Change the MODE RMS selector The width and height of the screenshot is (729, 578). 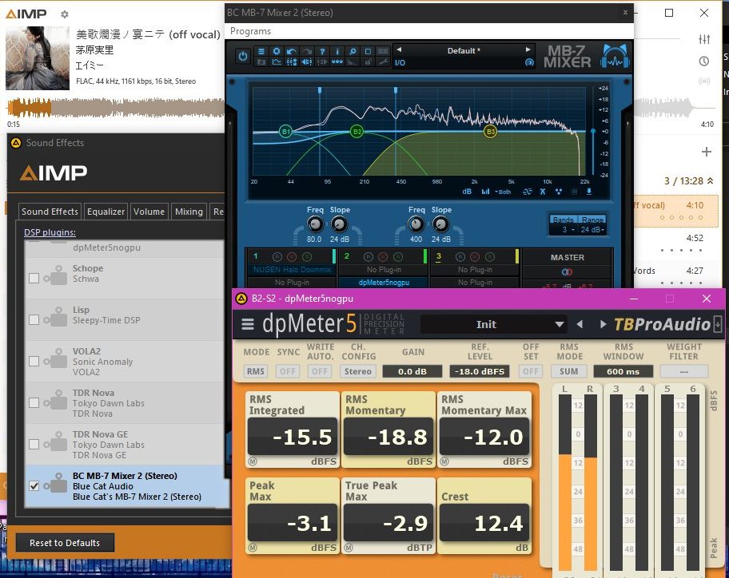256,371
